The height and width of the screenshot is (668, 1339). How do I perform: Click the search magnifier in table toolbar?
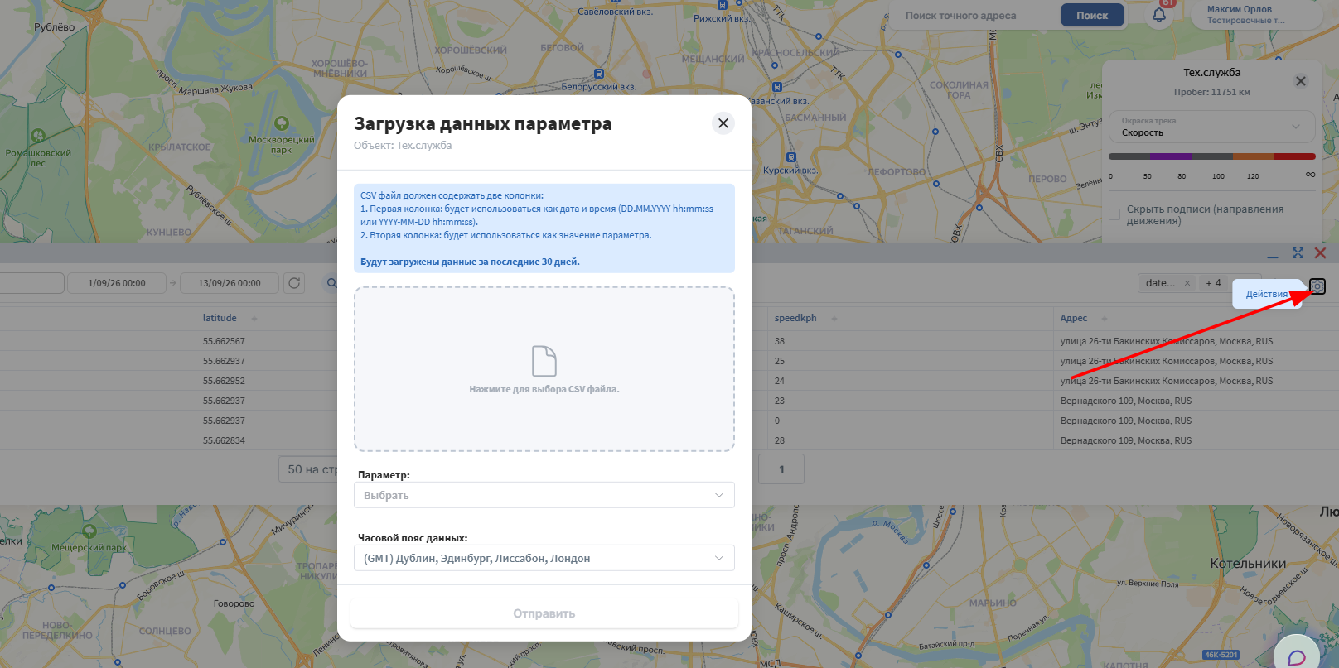(331, 283)
